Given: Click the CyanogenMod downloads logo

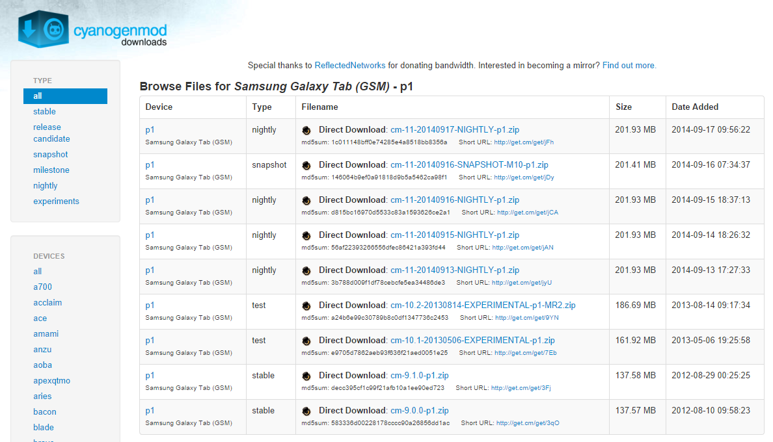Looking at the screenshot, I should pyautogui.click(x=92, y=29).
